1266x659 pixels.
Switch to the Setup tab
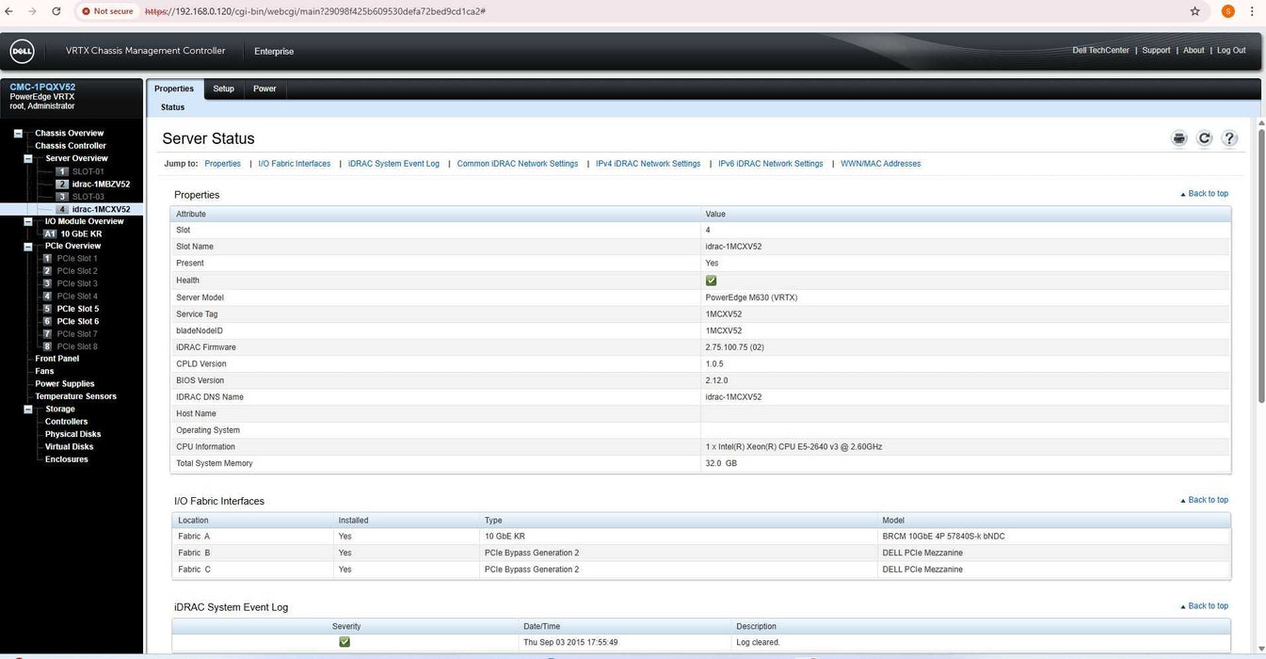tap(223, 88)
